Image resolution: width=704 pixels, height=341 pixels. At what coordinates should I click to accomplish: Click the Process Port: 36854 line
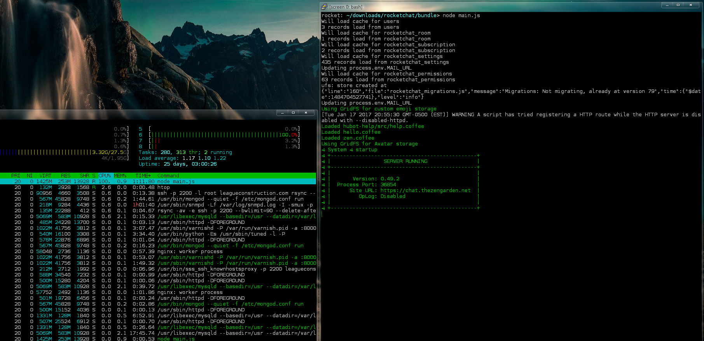point(367,185)
